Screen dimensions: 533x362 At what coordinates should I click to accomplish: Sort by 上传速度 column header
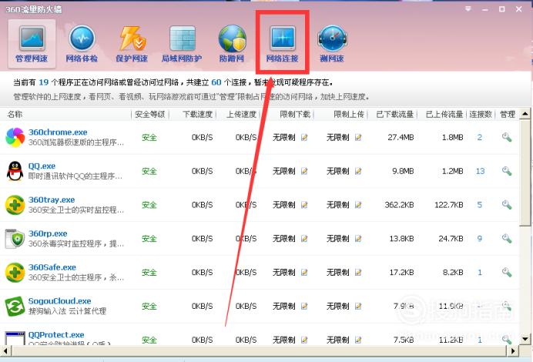[x=241, y=114]
